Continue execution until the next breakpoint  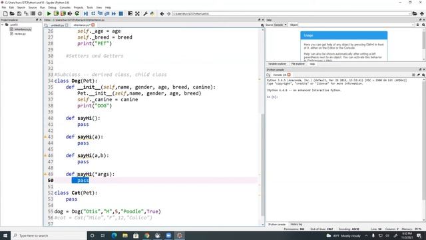coord(114,13)
